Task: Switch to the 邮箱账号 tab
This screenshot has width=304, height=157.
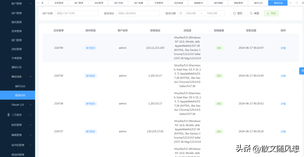Action: (x=198, y=3)
